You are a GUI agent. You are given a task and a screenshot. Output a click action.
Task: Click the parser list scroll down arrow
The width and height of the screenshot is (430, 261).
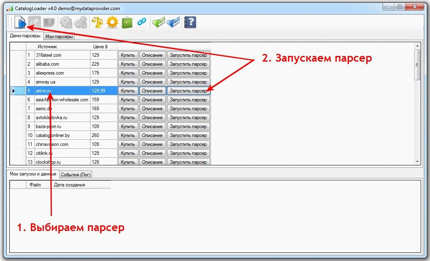[x=417, y=162]
